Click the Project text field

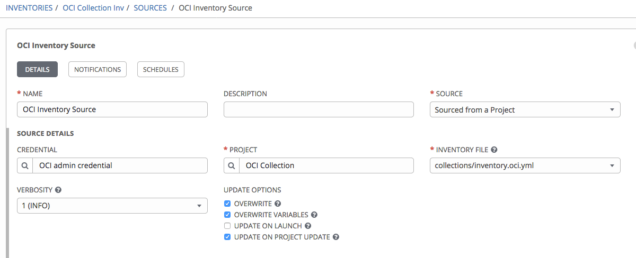[x=326, y=165]
